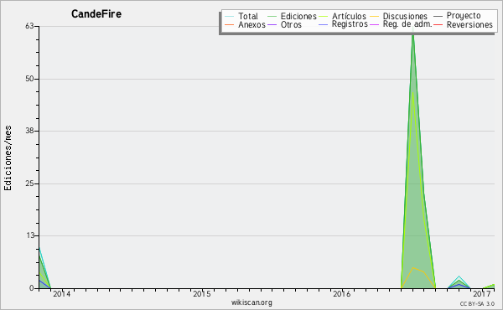Click the CC BY-SA 3.0 license text
The width and height of the screenshot is (503, 310).
tap(477, 303)
